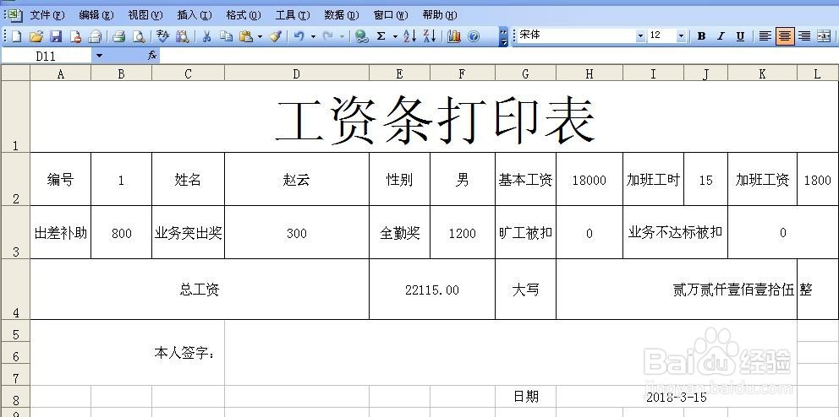Click the AutoSum sigma icon

[381, 36]
